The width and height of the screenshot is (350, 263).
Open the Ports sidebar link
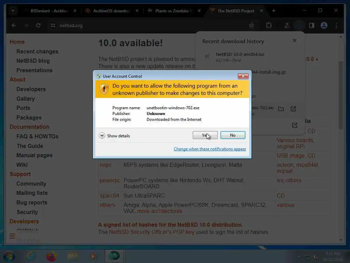23,108
